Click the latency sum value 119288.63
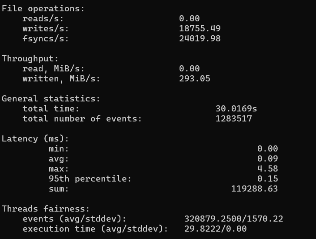Screen dimensions: 316x239 (255, 189)
